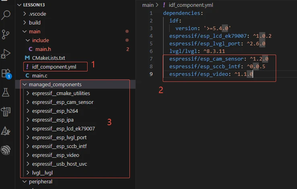
Task: Expand the build folder
Action: (35, 22)
